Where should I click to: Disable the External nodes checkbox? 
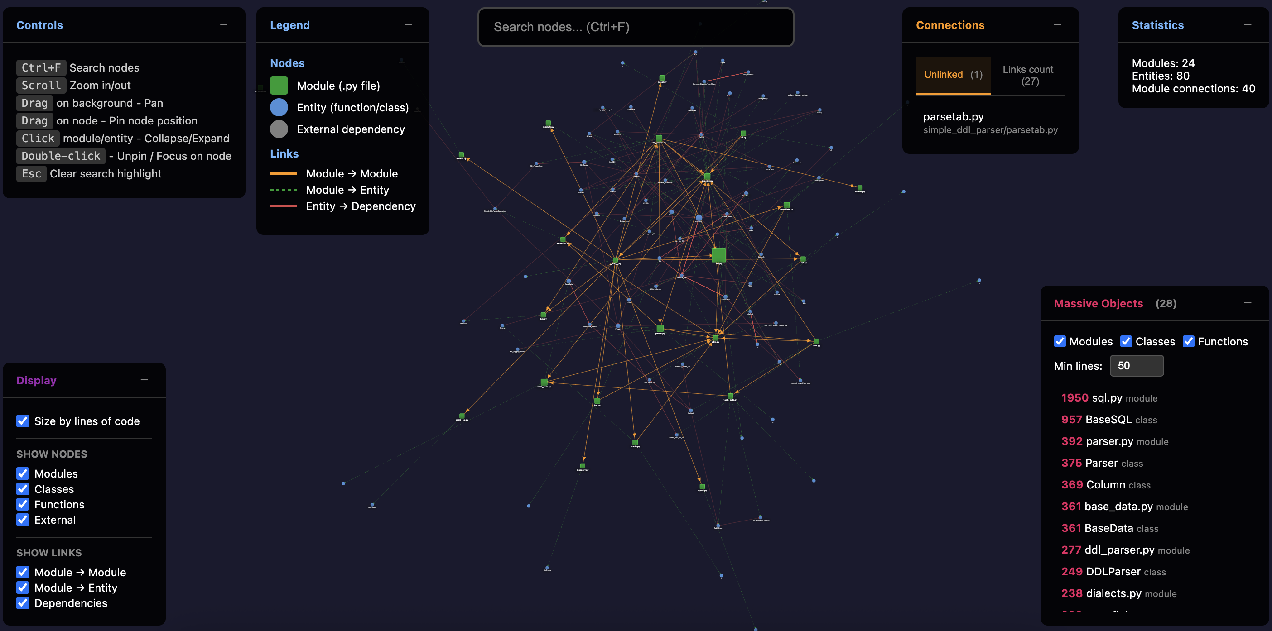point(22,520)
